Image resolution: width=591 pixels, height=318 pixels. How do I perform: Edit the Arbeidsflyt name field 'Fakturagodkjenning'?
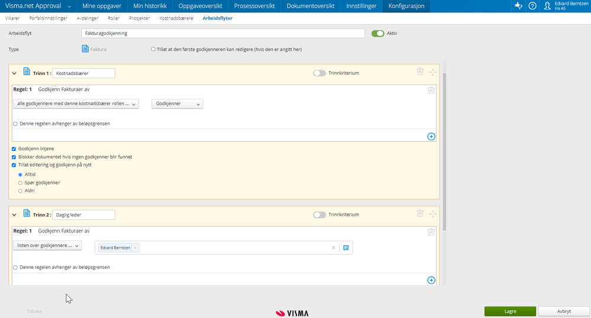[223, 33]
